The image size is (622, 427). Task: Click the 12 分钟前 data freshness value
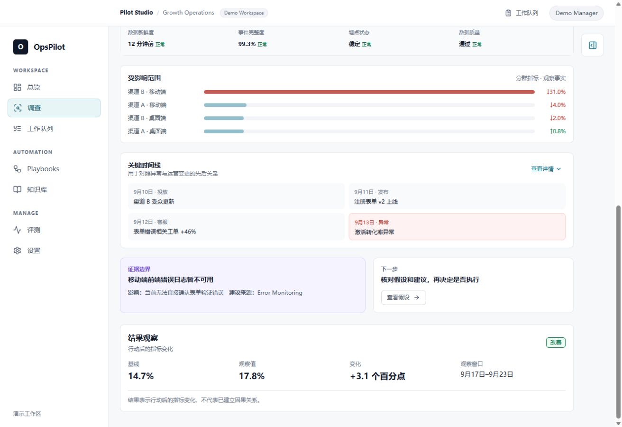[140, 44]
